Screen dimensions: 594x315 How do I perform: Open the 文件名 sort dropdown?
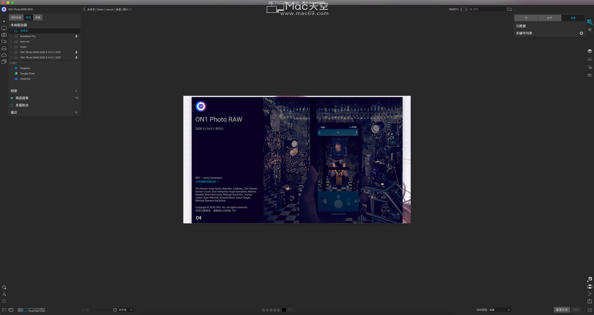pos(126,310)
